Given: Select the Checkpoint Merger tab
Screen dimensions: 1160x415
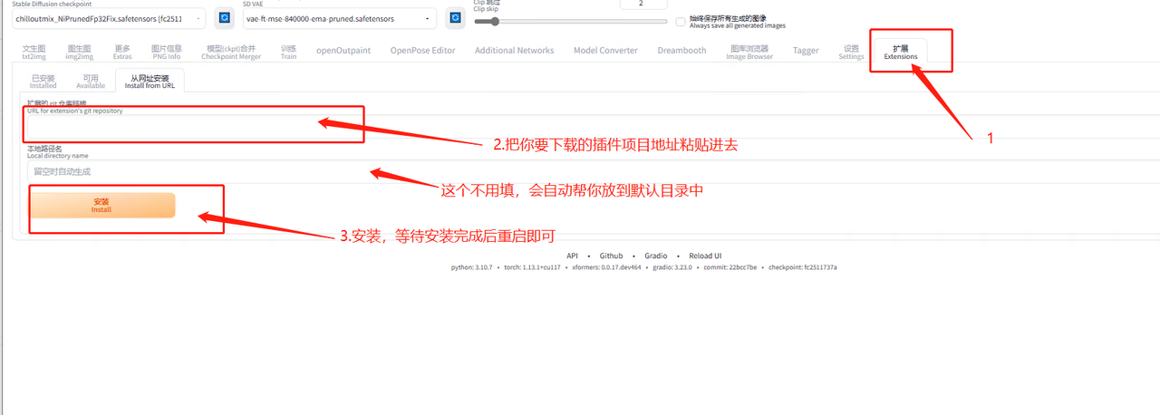Looking at the screenshot, I should click(x=230, y=53).
